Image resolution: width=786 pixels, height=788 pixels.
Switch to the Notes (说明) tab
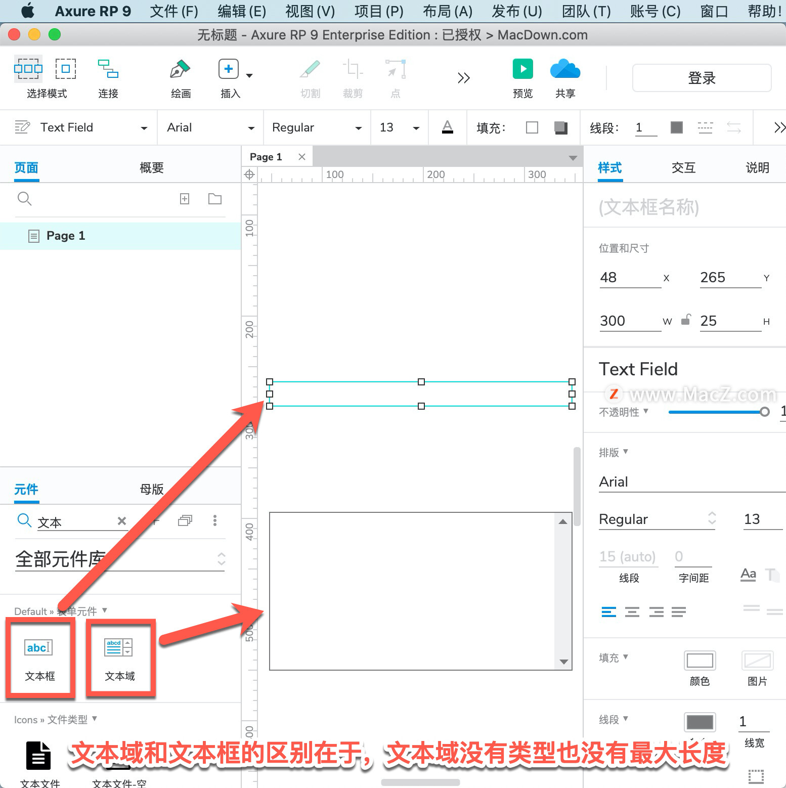coord(758,168)
